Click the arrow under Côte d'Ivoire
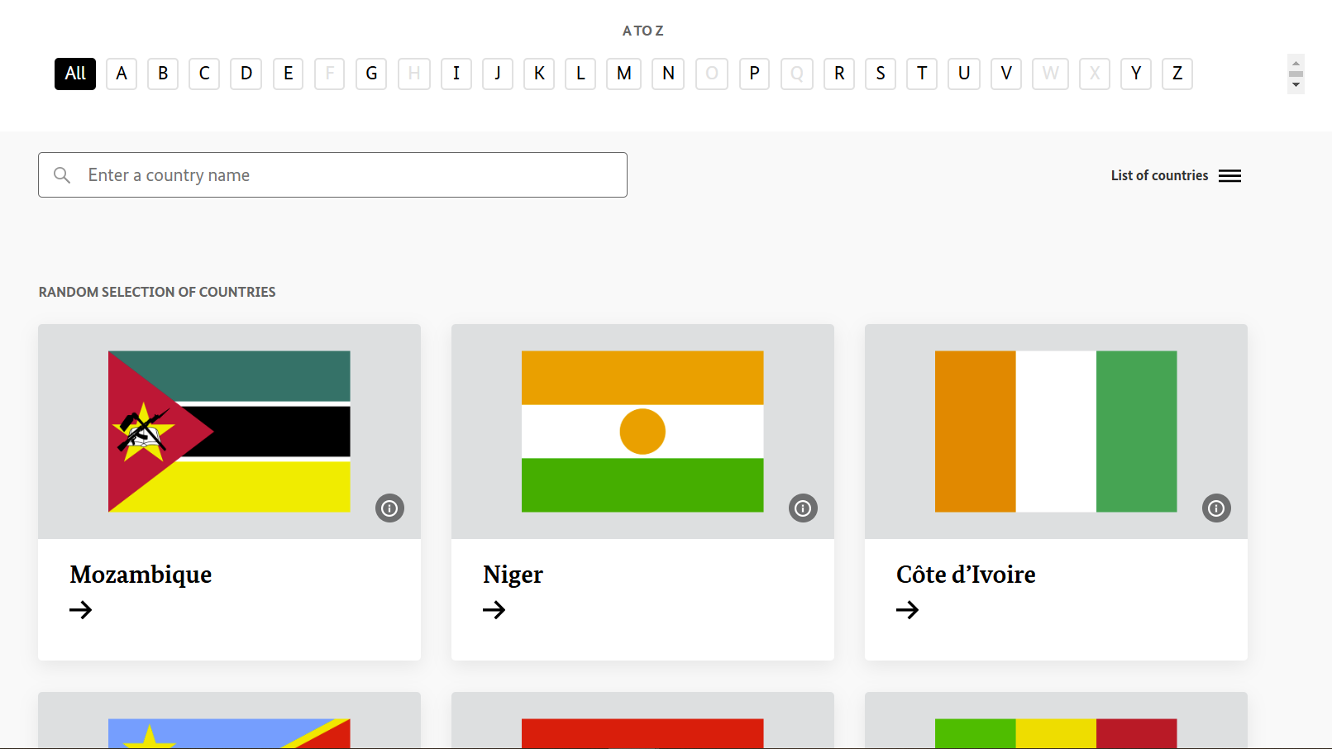This screenshot has height=749, width=1332. pyautogui.click(x=908, y=610)
